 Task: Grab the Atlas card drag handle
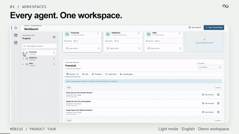pyautogui.click(x=180, y=48)
